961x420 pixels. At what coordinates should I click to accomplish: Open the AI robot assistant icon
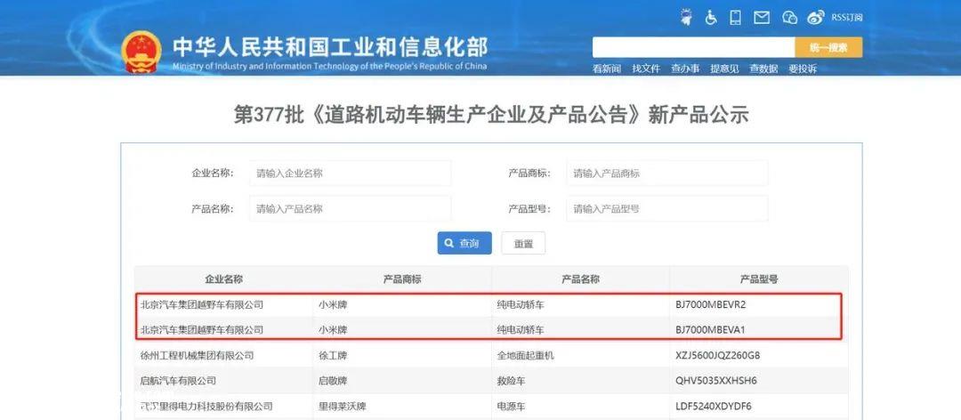point(687,17)
